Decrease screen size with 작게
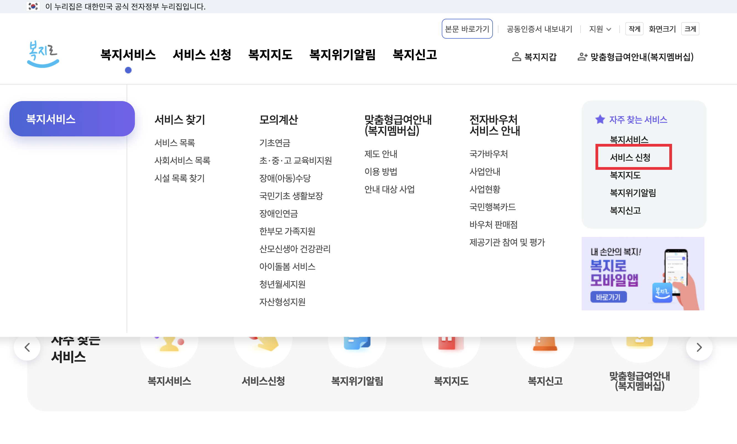 [x=634, y=29]
